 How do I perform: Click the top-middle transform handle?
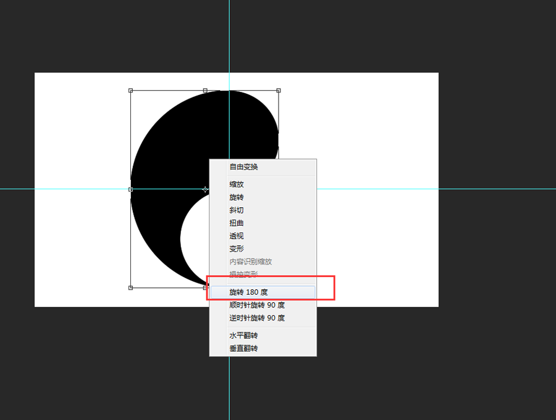[205, 91]
